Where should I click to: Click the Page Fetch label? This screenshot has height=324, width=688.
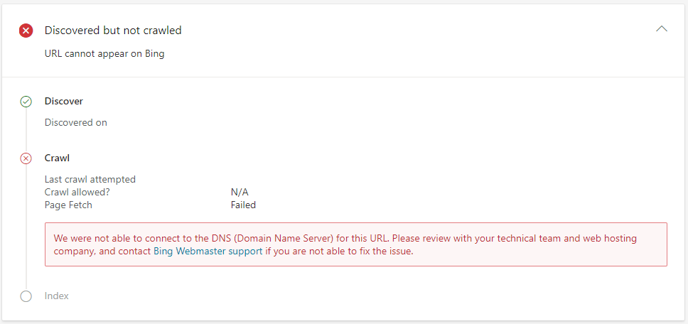click(68, 205)
